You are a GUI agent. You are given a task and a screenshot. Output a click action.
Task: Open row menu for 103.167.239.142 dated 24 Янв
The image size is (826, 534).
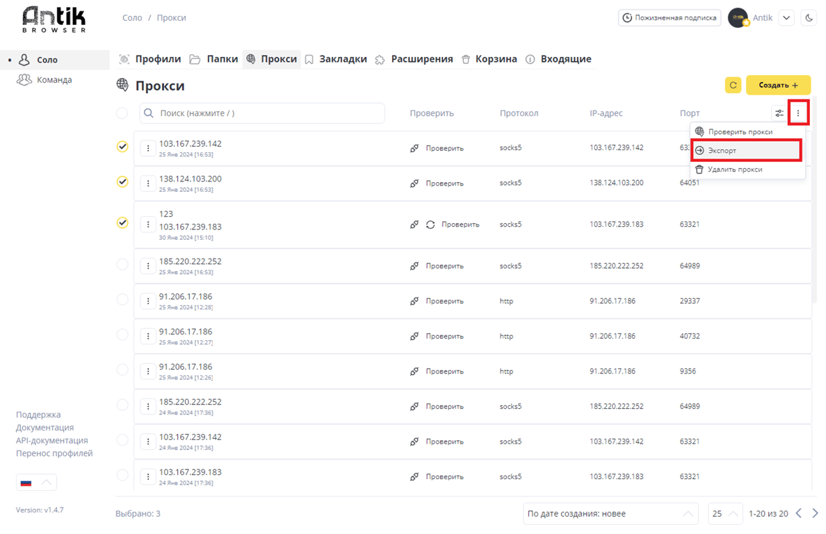click(x=148, y=442)
